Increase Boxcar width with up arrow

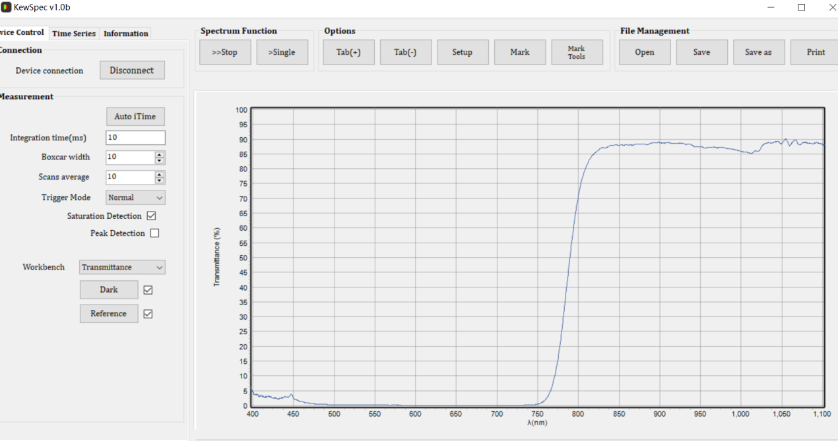pyautogui.click(x=160, y=154)
